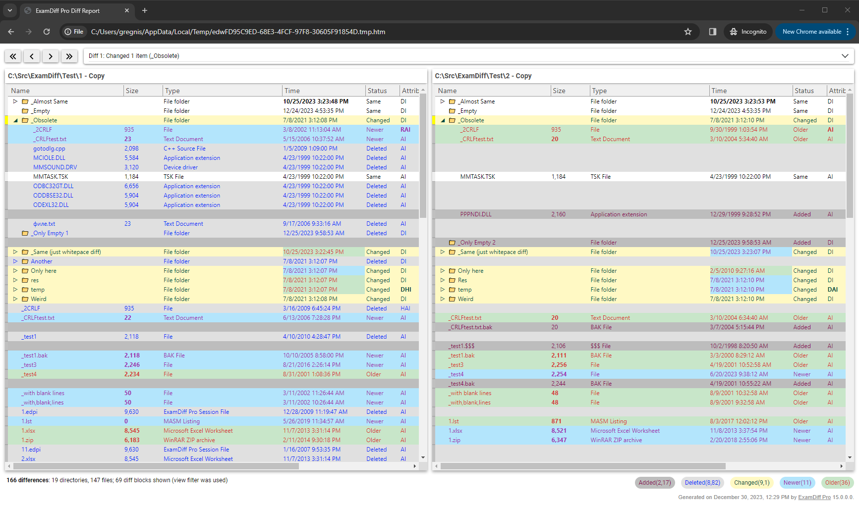
Task: Click _Only Empty 1 folder icon
Action: [25, 233]
